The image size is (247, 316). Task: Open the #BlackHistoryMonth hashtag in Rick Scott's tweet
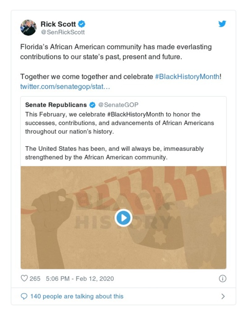[187, 76]
